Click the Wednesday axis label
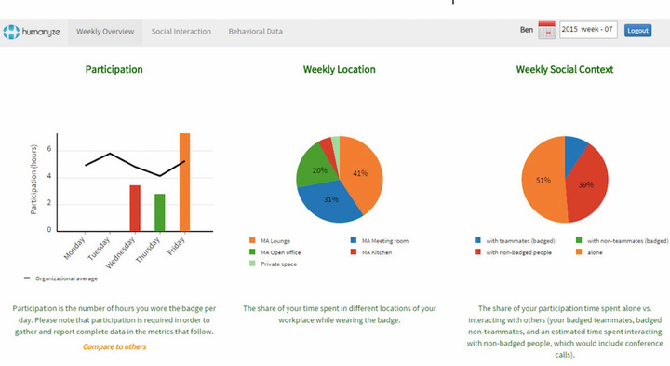670x366 pixels. [x=120, y=252]
